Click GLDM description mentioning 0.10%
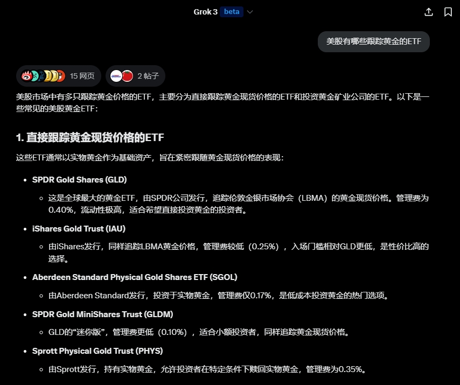 coord(199,332)
